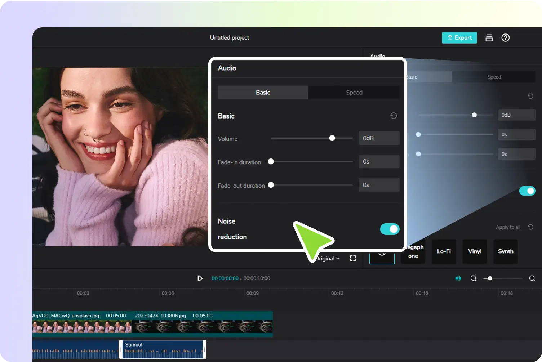Toggle Noise reduction switch in the Audio popup
This screenshot has height=362, width=542.
tap(390, 229)
